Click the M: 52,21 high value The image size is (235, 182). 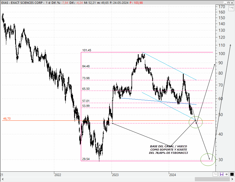tap(90, 3)
